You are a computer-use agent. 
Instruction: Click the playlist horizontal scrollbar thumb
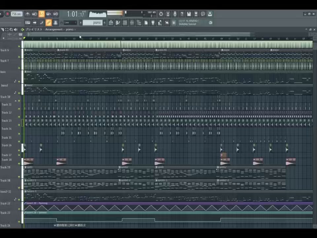pyautogui.click(x=139, y=34)
